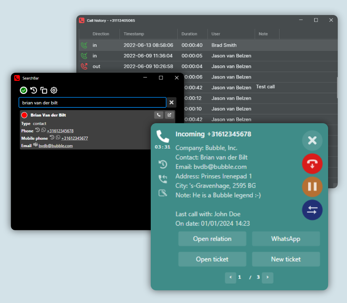Image resolution: width=347 pixels, height=303 pixels.
Task: Toggle the green status checkmark in SearchBar
Action: pyautogui.click(x=24, y=90)
